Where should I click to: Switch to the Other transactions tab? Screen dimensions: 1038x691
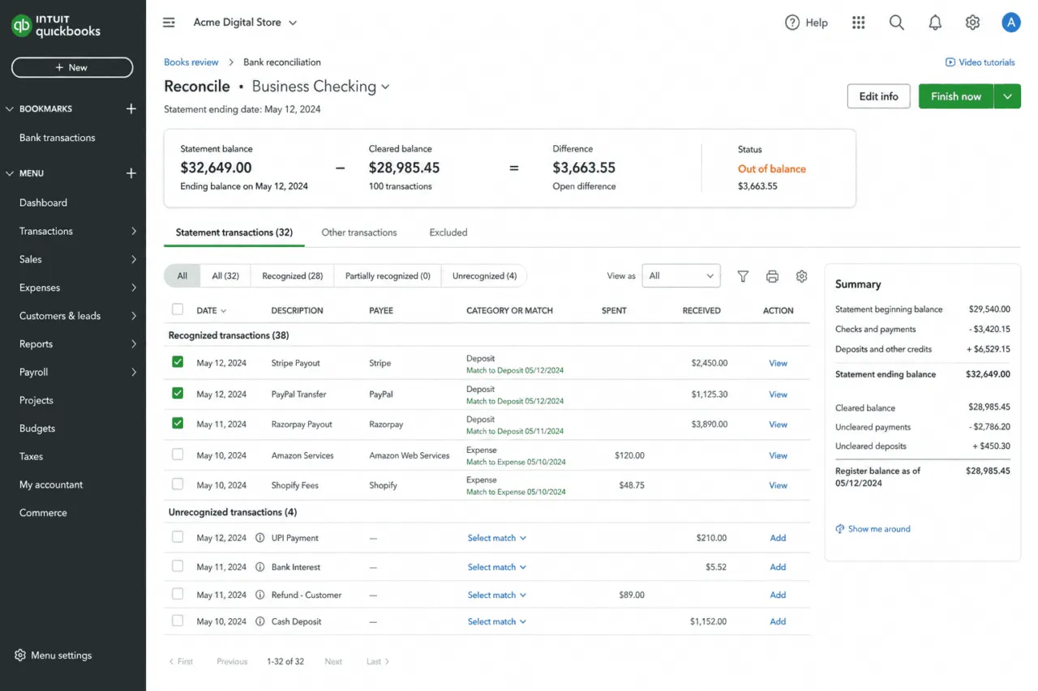[359, 232]
